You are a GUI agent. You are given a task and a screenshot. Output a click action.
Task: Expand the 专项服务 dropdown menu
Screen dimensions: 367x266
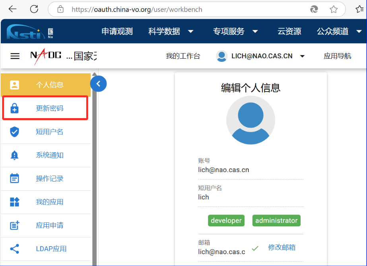tap(235, 31)
